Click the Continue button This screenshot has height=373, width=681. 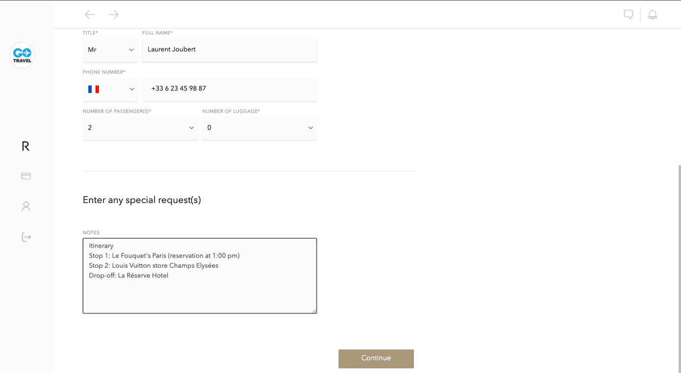pos(376,359)
